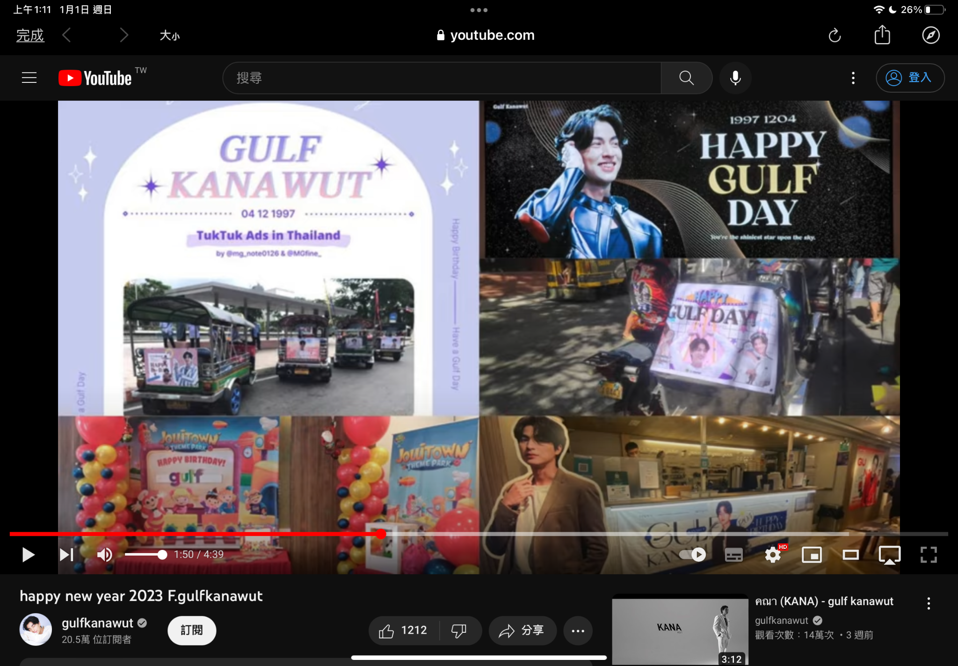Share the video via 分享
The image size is (958, 666).
coord(523,630)
